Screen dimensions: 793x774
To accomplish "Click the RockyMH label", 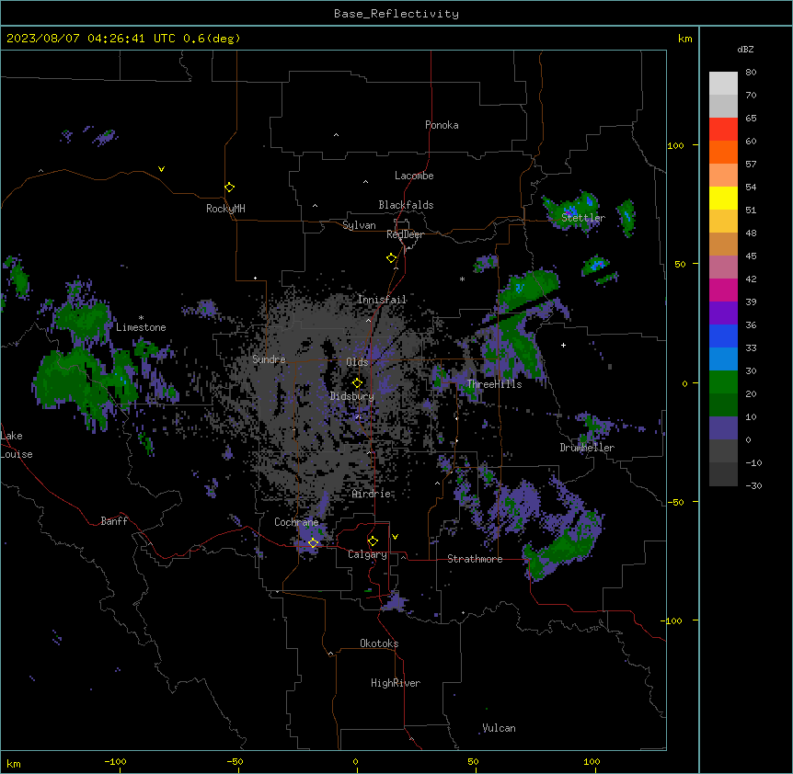I will (225, 209).
